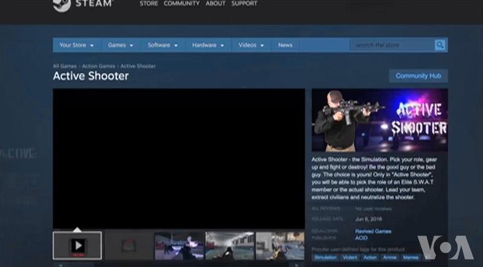This screenshot has height=267, width=483.
Task: Open the third screenshot thumbnail
Action: [179, 245]
